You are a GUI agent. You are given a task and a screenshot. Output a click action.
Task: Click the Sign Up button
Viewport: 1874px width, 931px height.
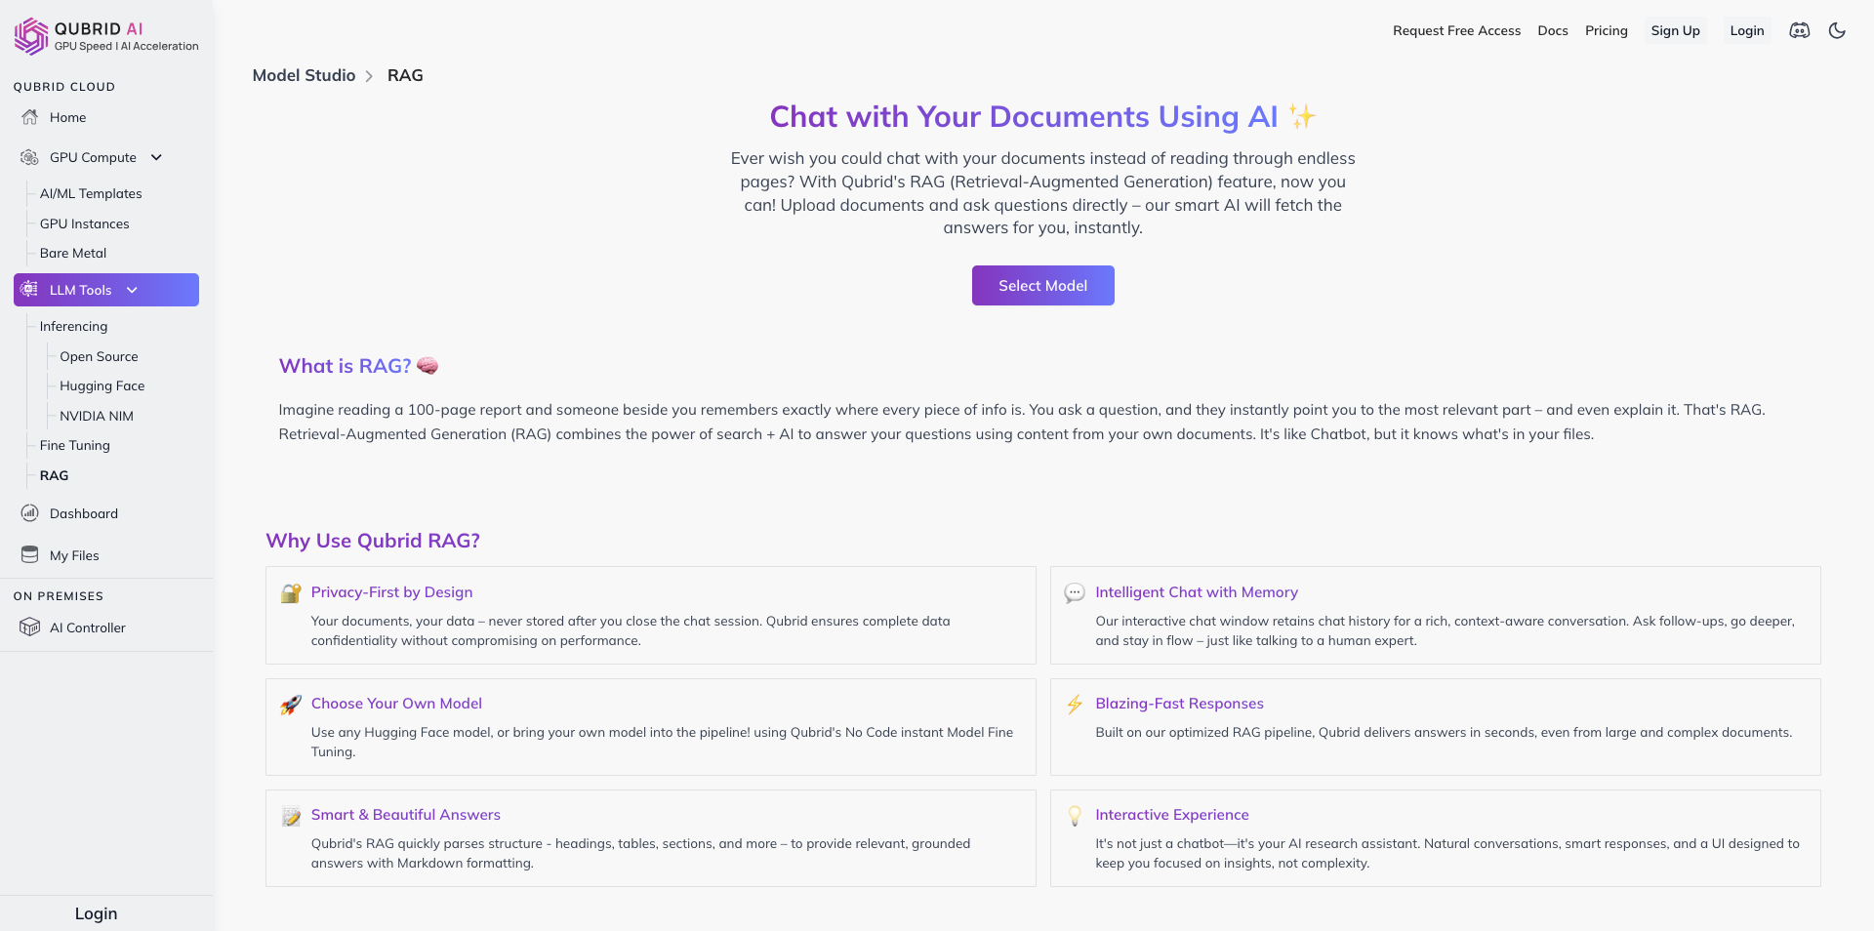click(x=1675, y=30)
